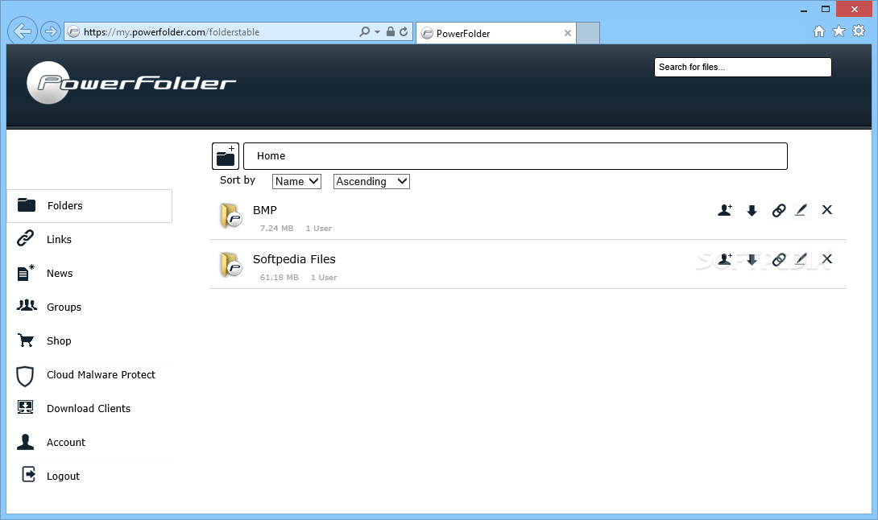Download the Softpedia Files folder

[x=752, y=260]
